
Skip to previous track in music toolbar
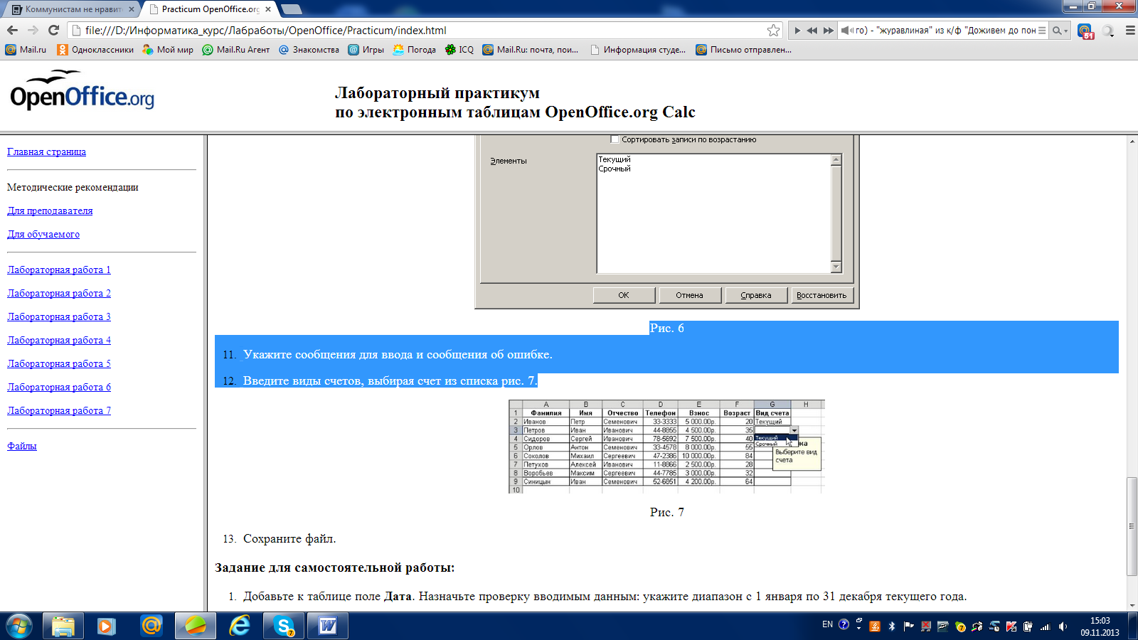(812, 31)
